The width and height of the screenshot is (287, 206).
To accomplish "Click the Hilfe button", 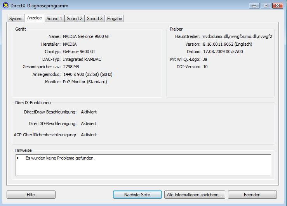I will pyautogui.click(x=31, y=195).
